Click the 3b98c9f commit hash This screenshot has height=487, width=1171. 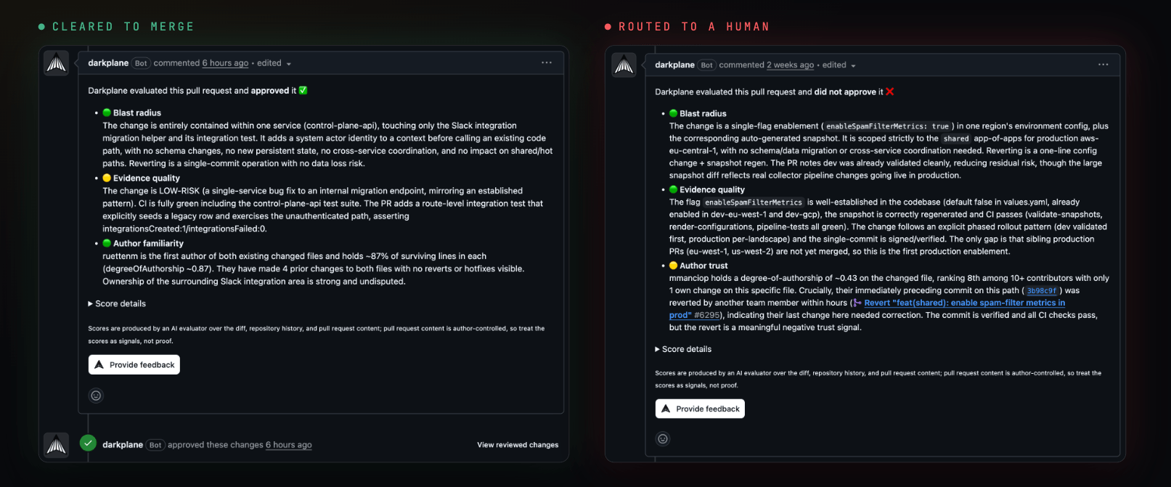point(1042,290)
